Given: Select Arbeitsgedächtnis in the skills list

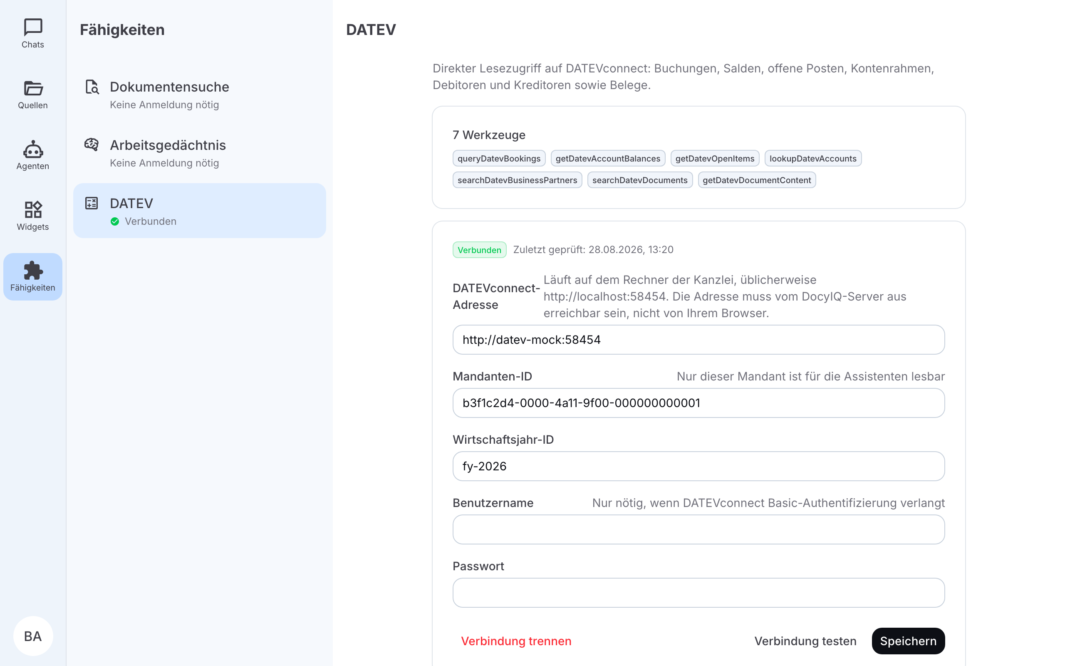Looking at the screenshot, I should pos(199,153).
